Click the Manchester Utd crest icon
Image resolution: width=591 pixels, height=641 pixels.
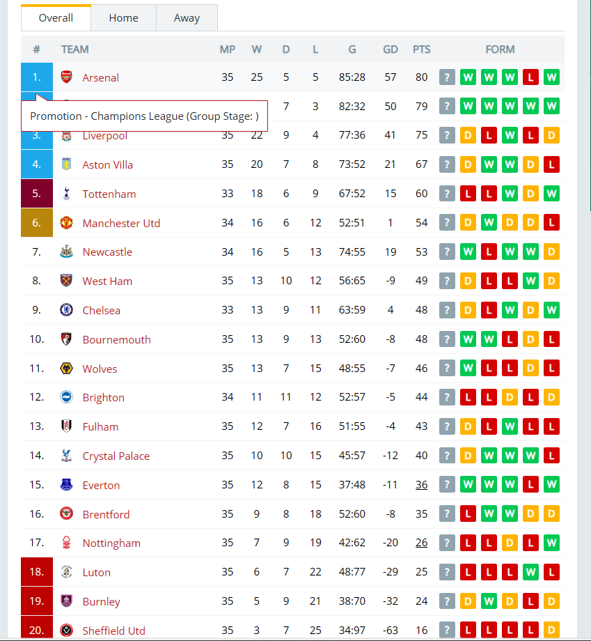point(67,223)
